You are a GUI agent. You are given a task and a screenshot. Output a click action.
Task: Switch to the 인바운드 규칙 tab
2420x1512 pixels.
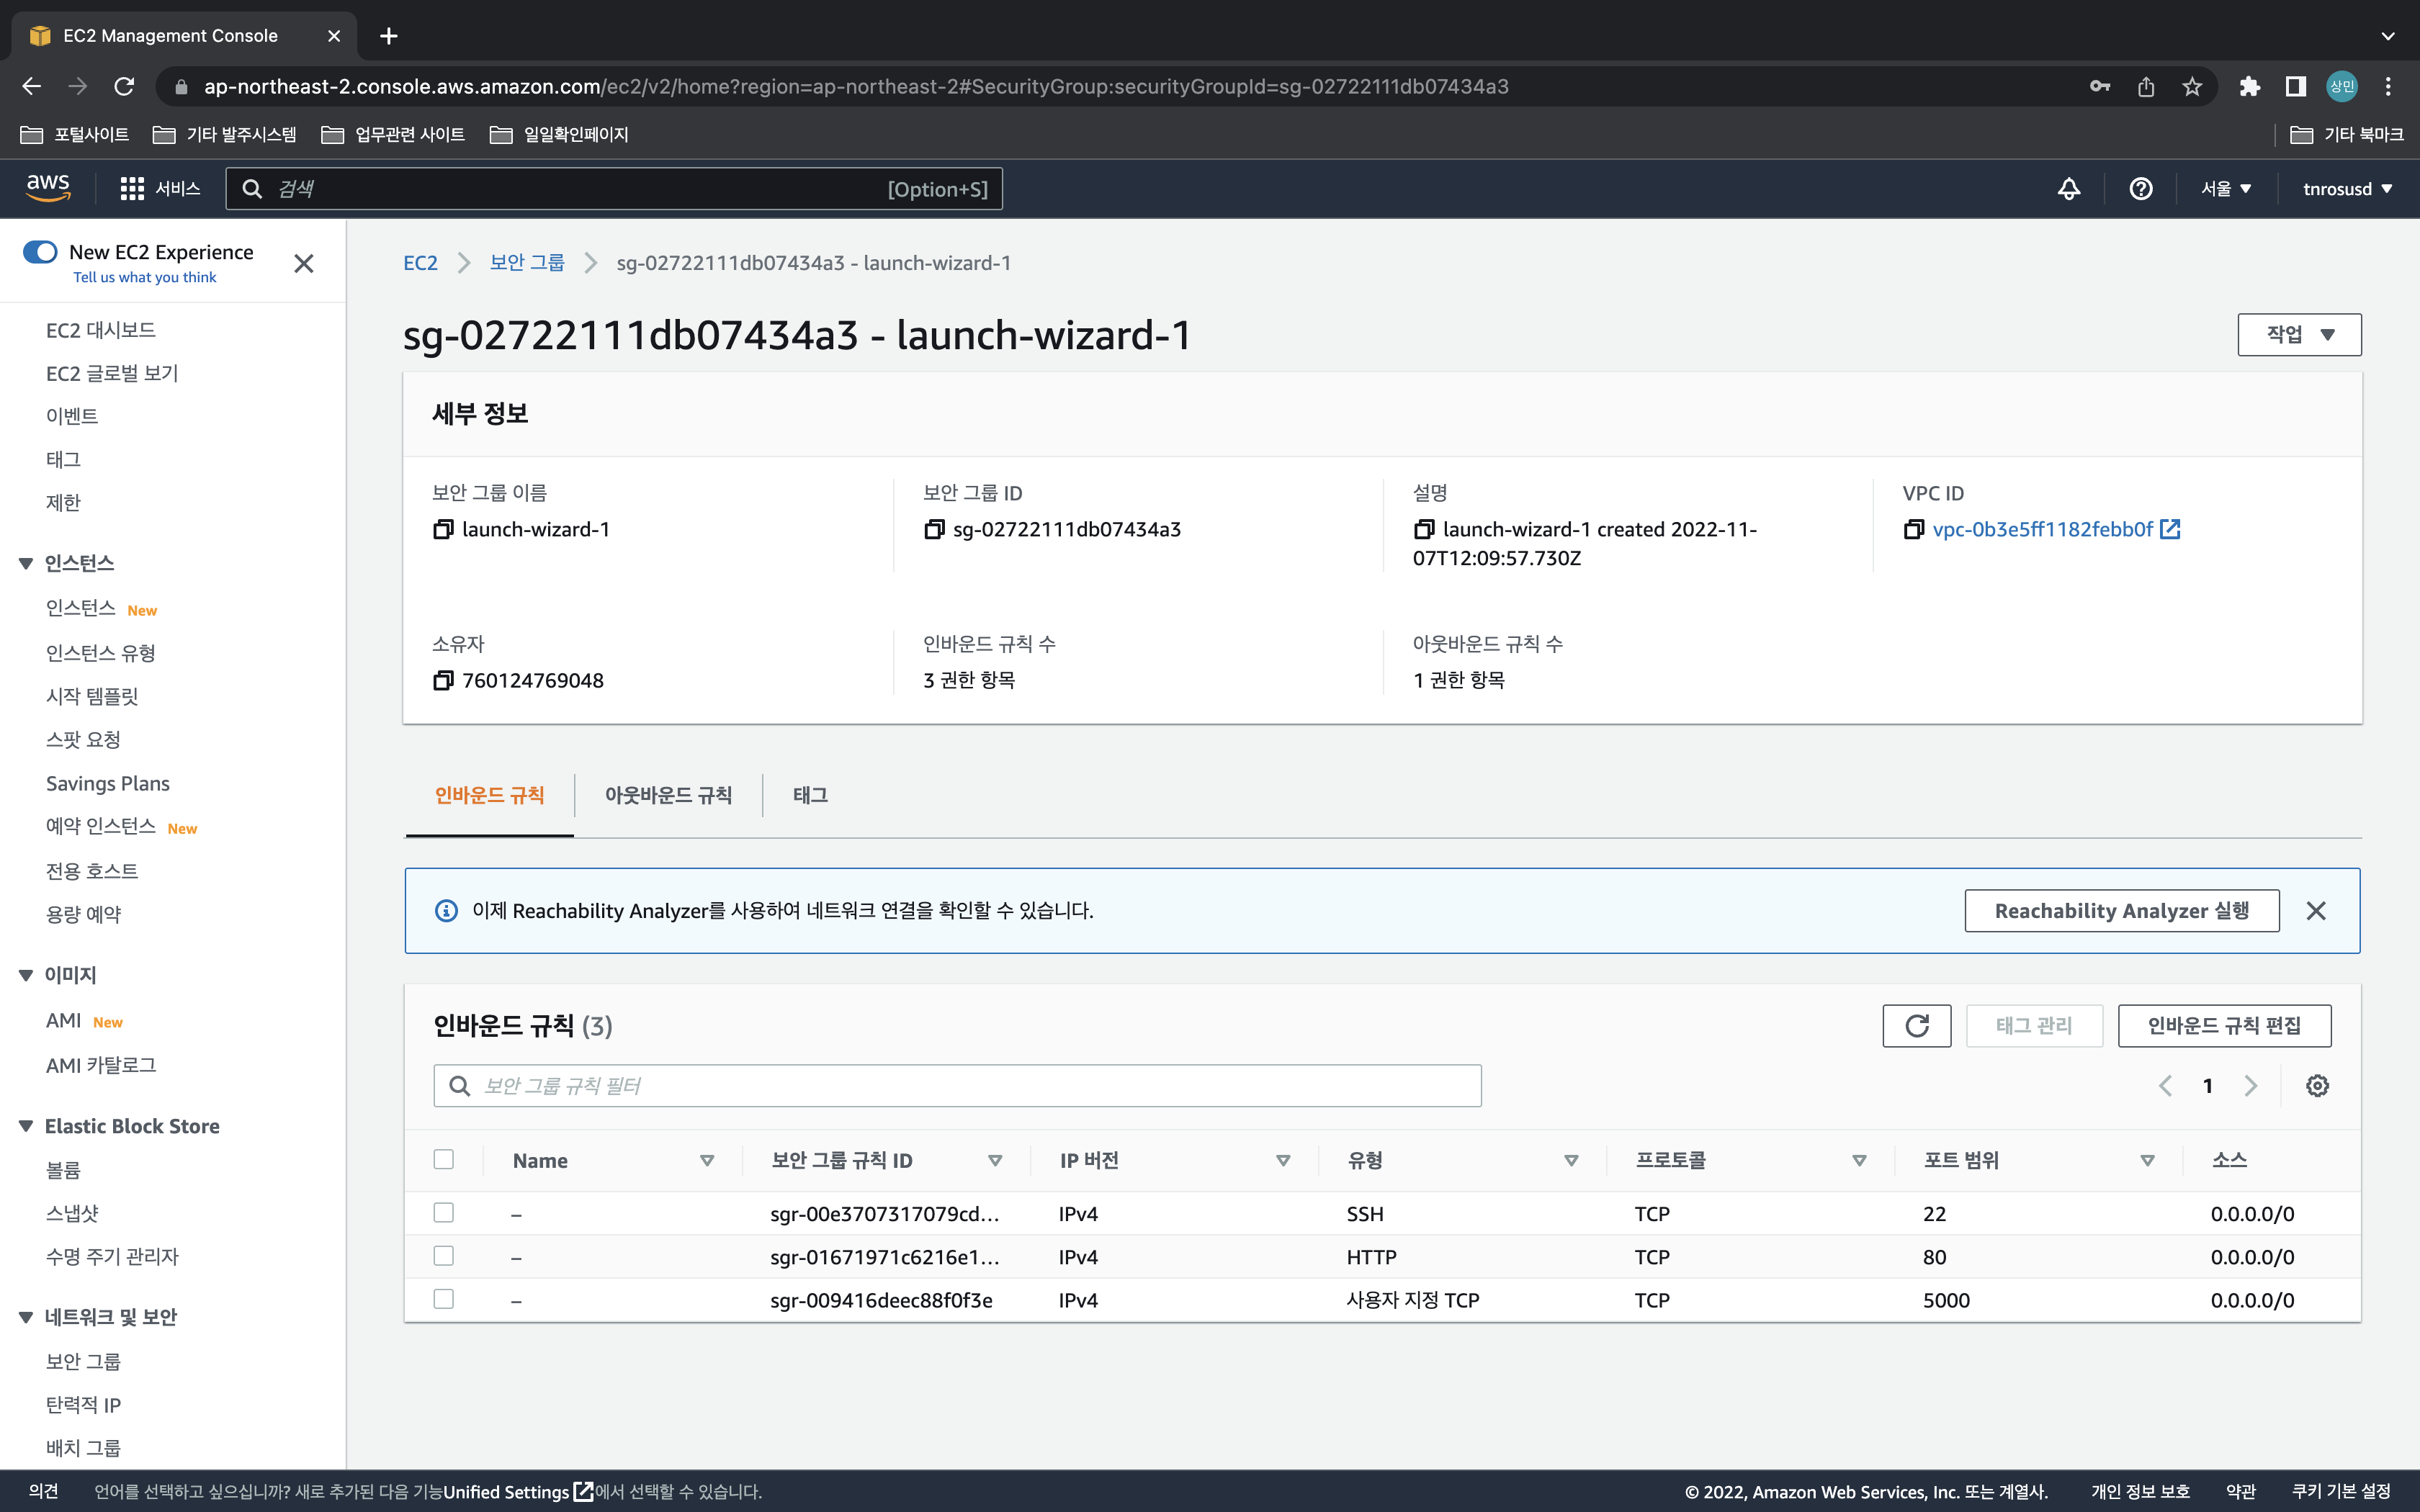point(490,796)
